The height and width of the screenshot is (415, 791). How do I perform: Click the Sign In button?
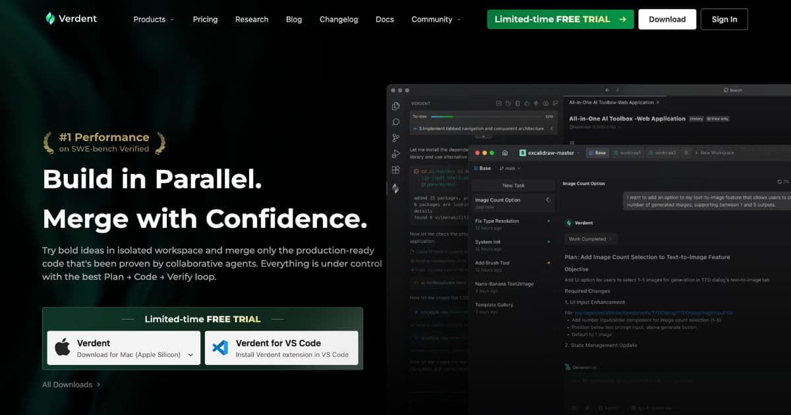tap(724, 19)
